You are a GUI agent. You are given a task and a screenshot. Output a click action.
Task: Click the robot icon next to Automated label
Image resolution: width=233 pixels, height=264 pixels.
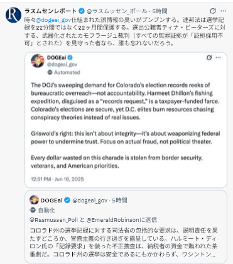click(x=50, y=72)
